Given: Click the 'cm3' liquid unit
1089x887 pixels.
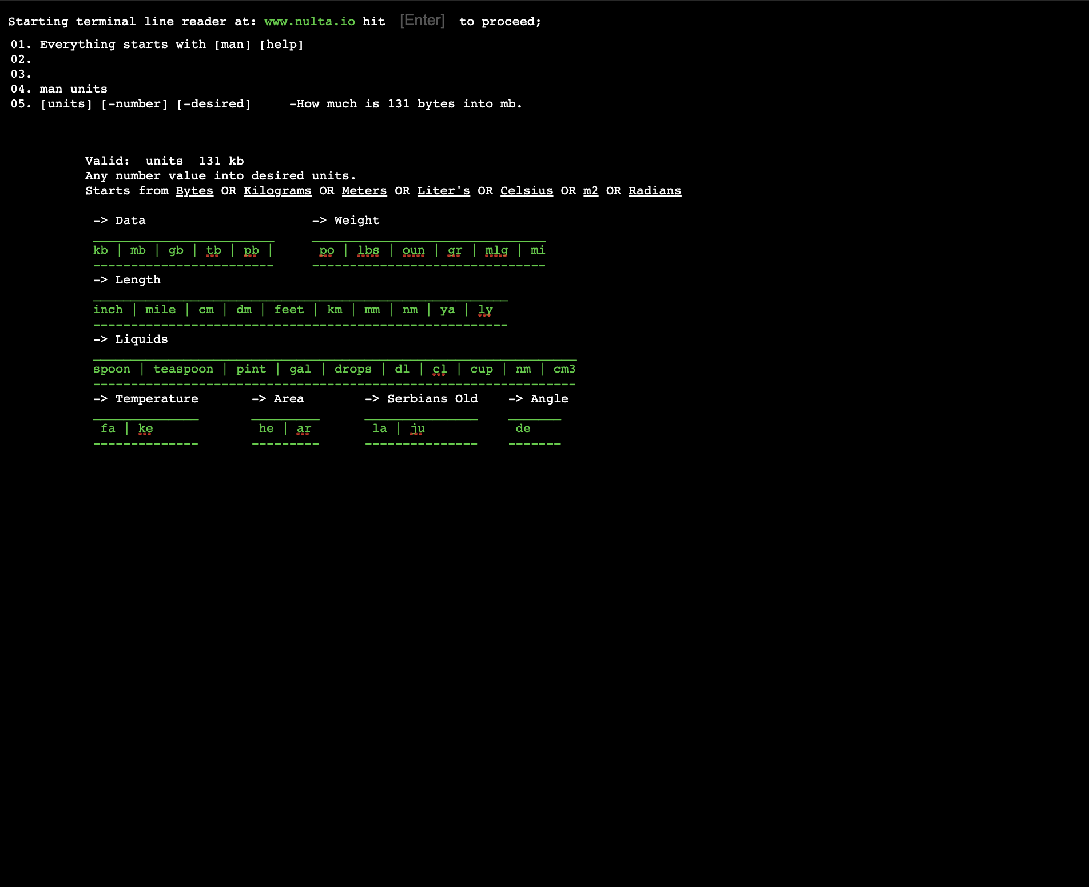Looking at the screenshot, I should pyautogui.click(x=565, y=369).
